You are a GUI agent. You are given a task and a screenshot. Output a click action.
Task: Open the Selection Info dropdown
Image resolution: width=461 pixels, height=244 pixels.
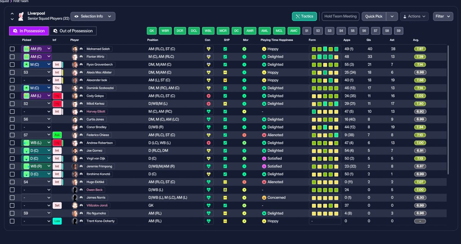point(93,16)
